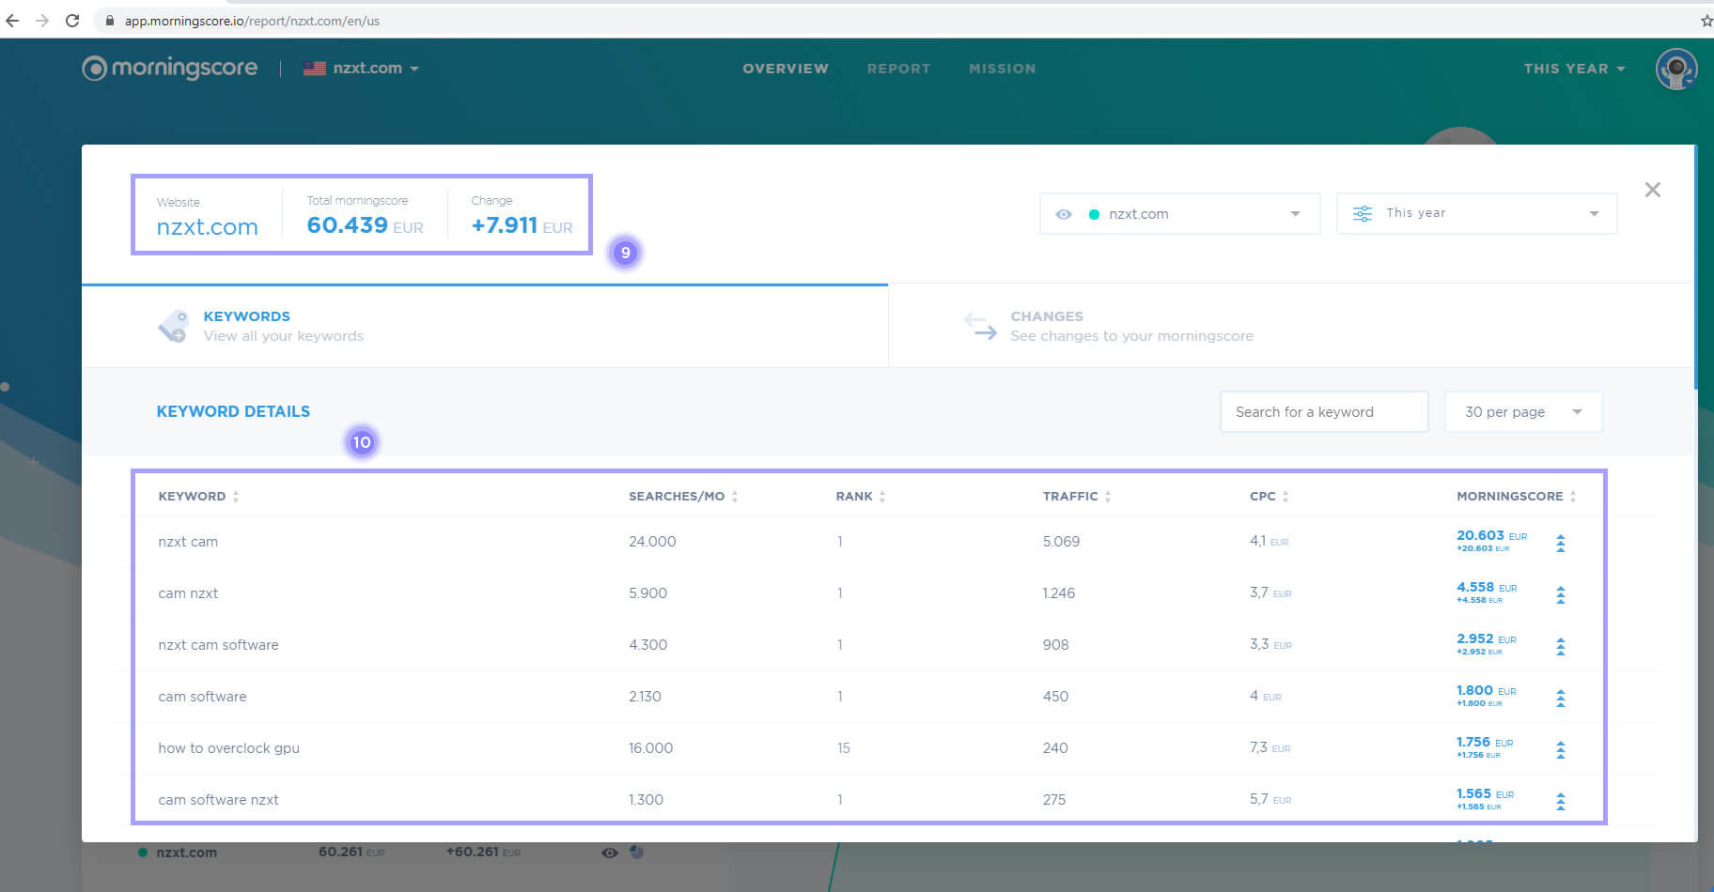Click nzxt.com in the background row

point(186,853)
